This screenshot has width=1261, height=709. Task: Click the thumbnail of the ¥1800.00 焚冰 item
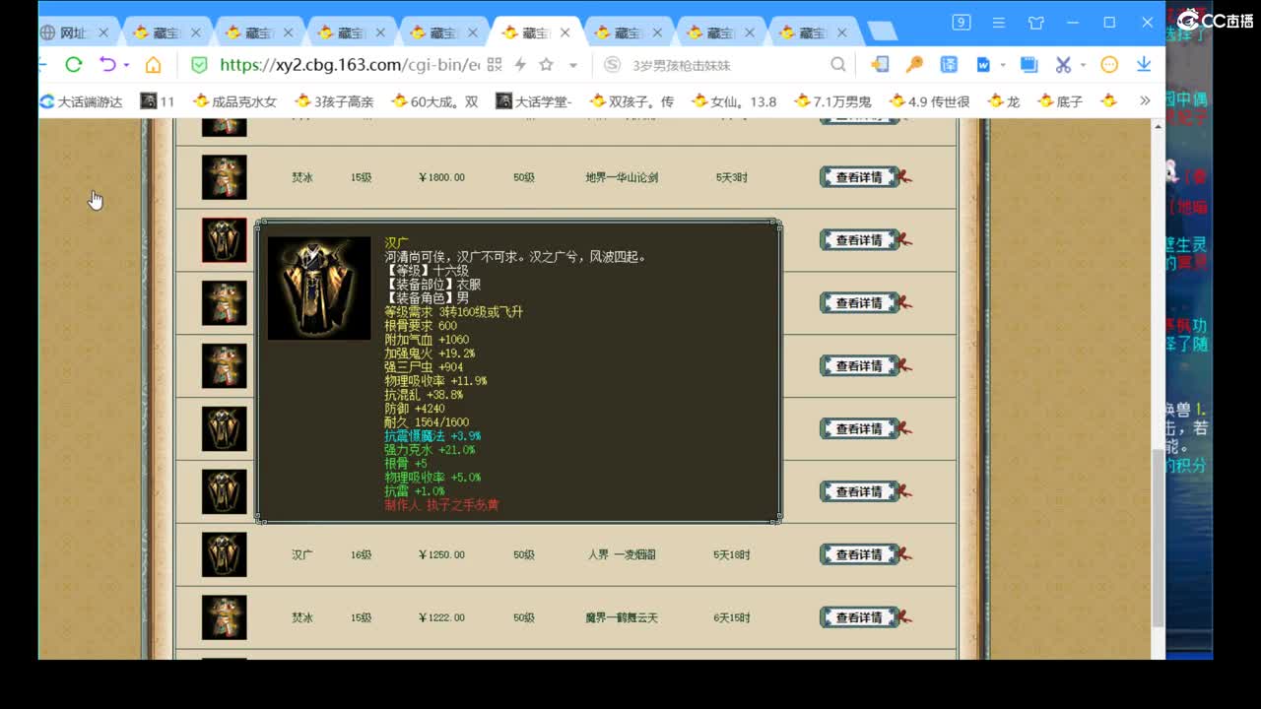pyautogui.click(x=224, y=177)
